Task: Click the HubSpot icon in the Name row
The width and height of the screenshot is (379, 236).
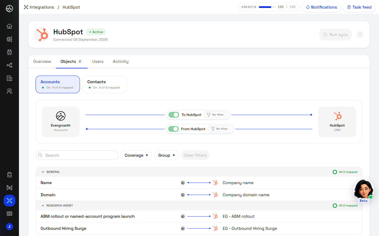Action: pos(215,183)
